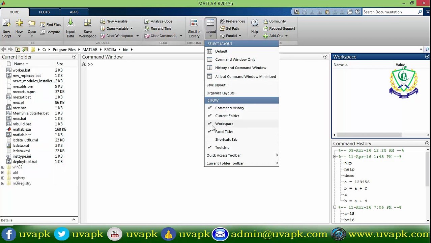431x243 pixels.
Task: Open Clear Workspace dropdown arrow
Action: pyautogui.click(x=137, y=36)
